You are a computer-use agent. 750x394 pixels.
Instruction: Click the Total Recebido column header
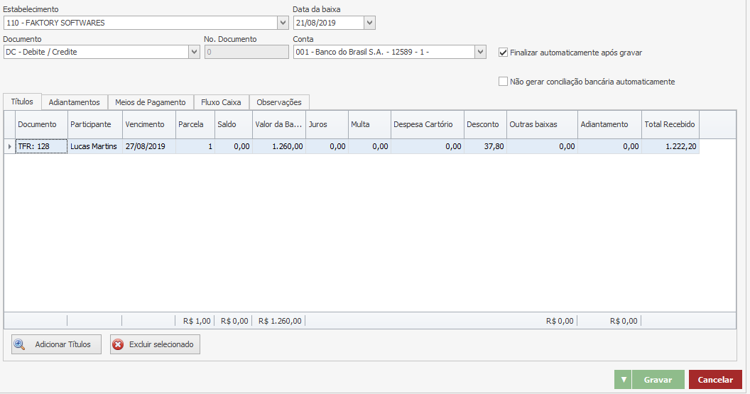point(670,124)
